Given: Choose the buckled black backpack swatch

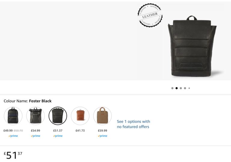Looking at the screenshot, I should [x=35, y=116].
